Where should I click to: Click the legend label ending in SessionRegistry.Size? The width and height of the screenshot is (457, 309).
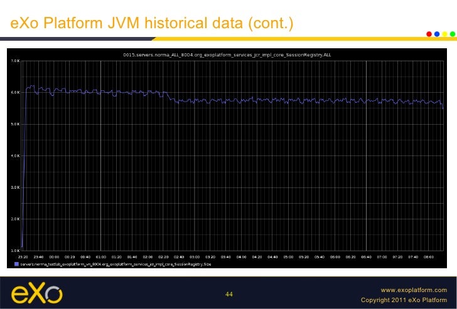coord(116,264)
